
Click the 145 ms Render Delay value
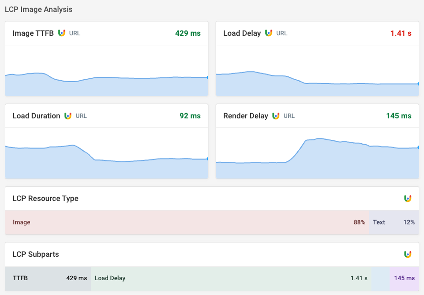point(398,116)
